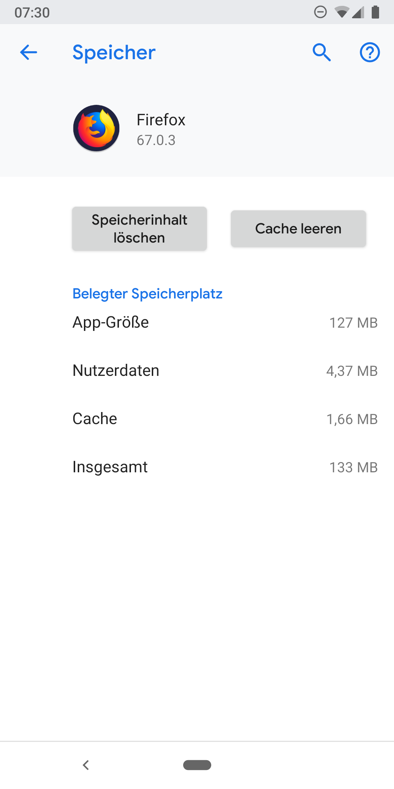394x789 pixels.
Task: Tap the back arrow in the header
Action: 28,52
